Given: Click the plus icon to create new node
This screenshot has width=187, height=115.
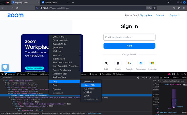Looking at the screenshot, I should click(147, 78).
